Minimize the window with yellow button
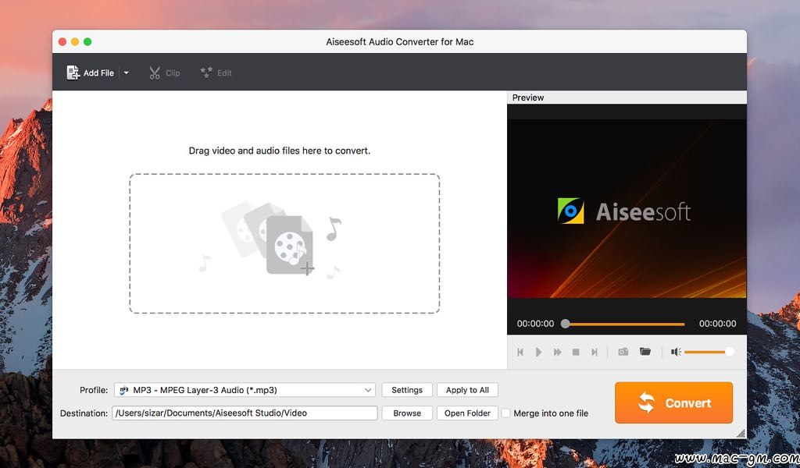This screenshot has height=468, width=800. point(75,42)
